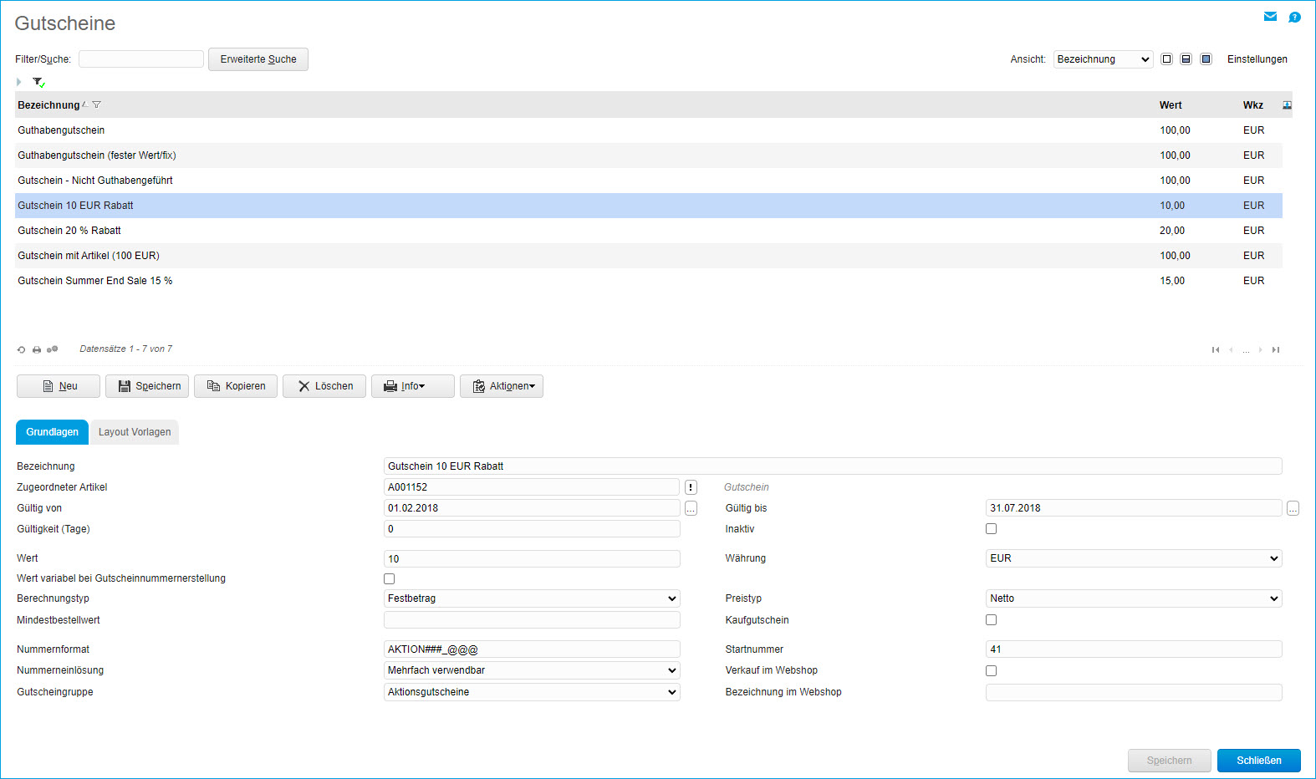Select the Guthabengutschein row
Image resolution: width=1316 pixels, height=779 pixels.
coord(649,130)
